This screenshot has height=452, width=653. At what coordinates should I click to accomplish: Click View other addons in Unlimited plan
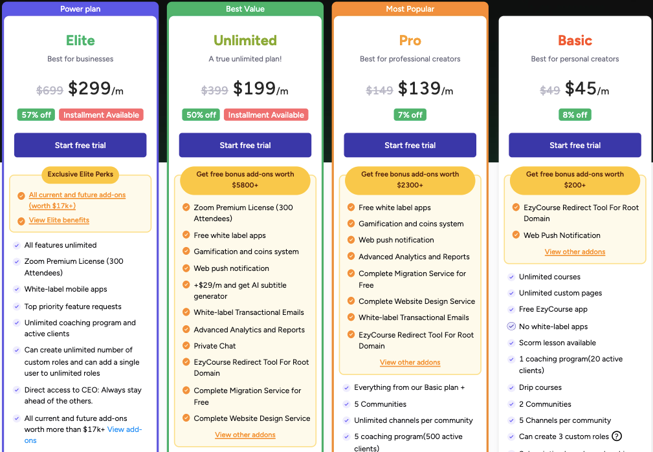(x=245, y=435)
